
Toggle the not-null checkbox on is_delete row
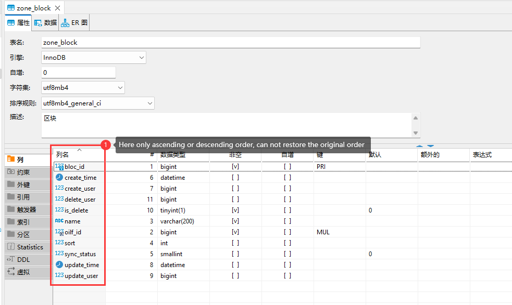pos(235,210)
